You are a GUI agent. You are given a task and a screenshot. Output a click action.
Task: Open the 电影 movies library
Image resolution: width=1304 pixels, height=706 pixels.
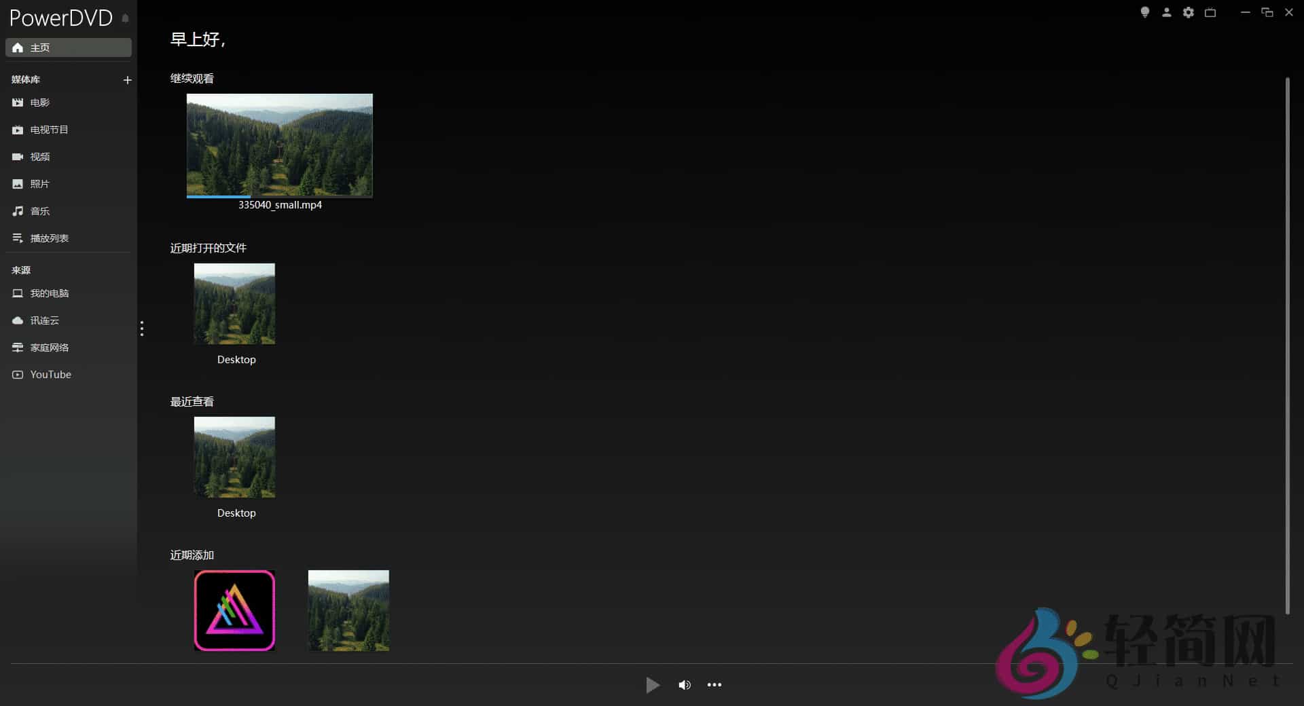click(x=39, y=103)
